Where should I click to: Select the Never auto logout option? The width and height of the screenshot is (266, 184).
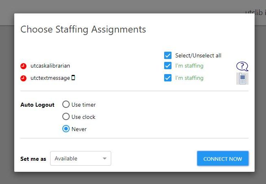tap(66, 129)
